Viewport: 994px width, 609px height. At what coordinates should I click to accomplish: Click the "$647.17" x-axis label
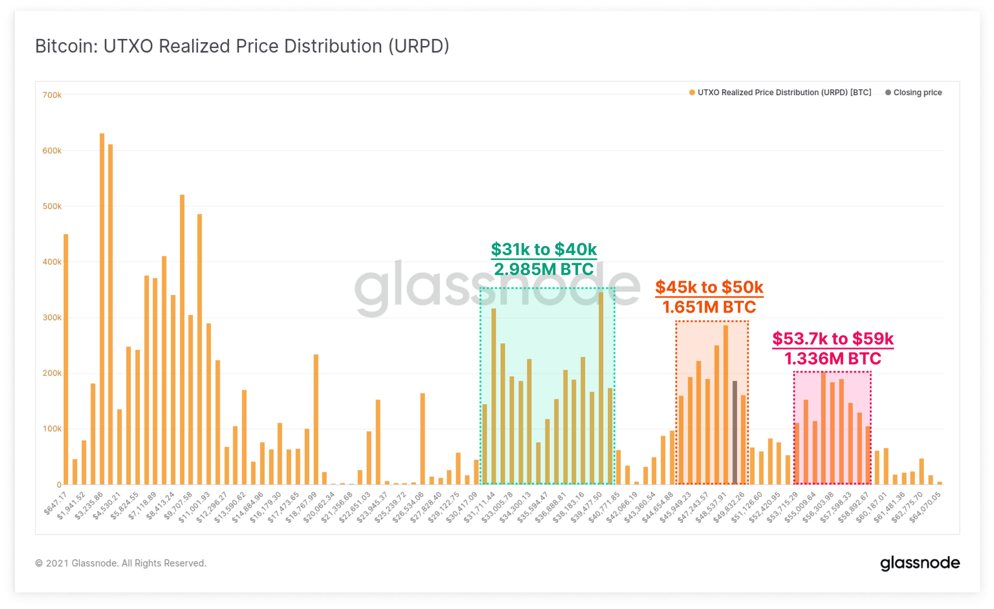(x=56, y=504)
